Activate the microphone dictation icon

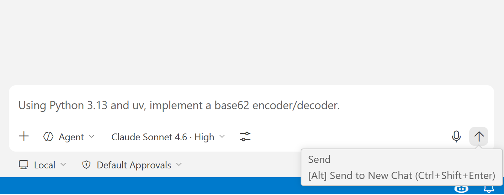pos(456,136)
